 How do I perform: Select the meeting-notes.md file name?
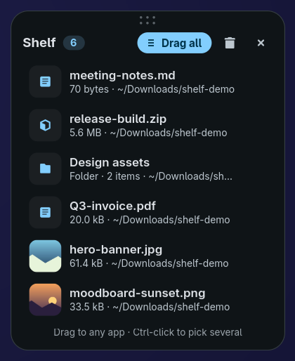point(122,75)
